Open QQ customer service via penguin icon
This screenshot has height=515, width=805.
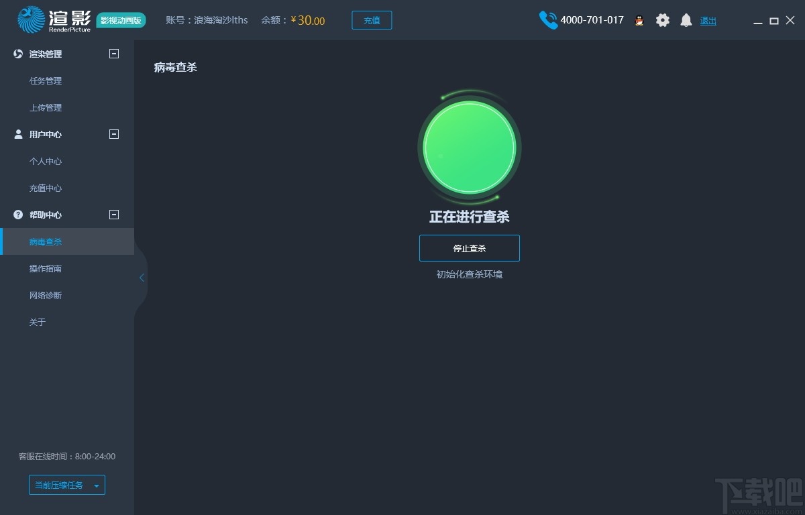(x=639, y=20)
